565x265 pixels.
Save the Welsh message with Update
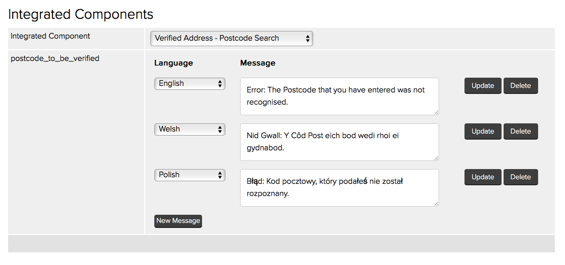pyautogui.click(x=483, y=131)
